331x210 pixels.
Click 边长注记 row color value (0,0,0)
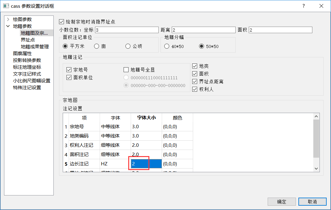pyautogui.click(x=177, y=164)
